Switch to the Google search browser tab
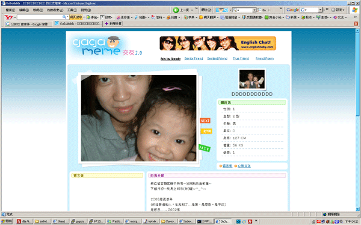Image resolution: width=361 pixels, height=225 pixels. coord(28,24)
